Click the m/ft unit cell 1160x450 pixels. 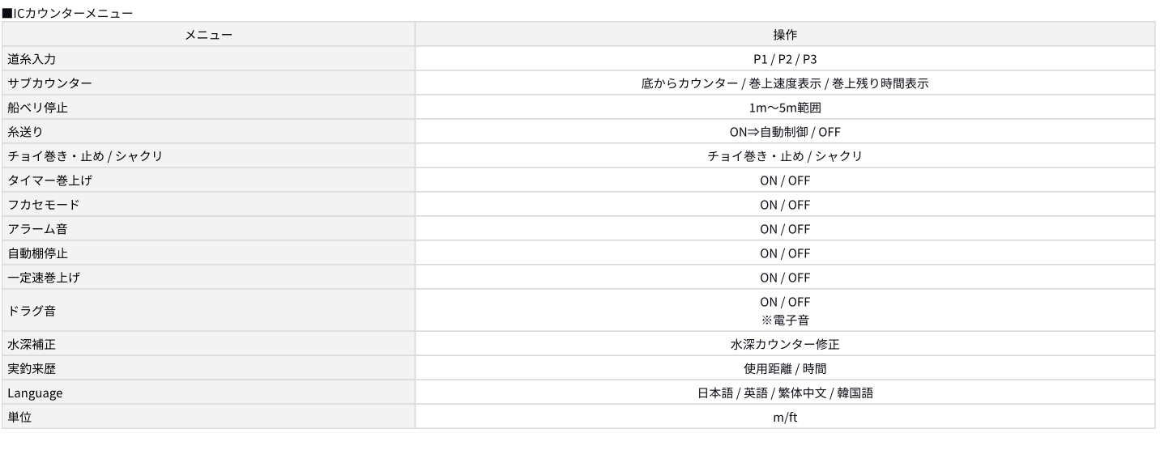click(x=784, y=417)
